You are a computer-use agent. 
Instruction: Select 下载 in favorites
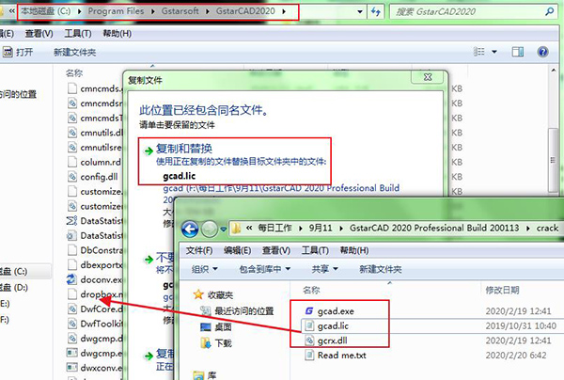point(216,343)
